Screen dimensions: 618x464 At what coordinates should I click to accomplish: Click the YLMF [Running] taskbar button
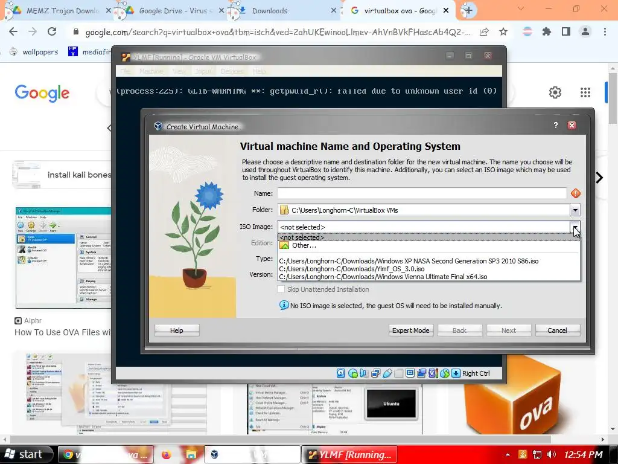[x=350, y=454]
